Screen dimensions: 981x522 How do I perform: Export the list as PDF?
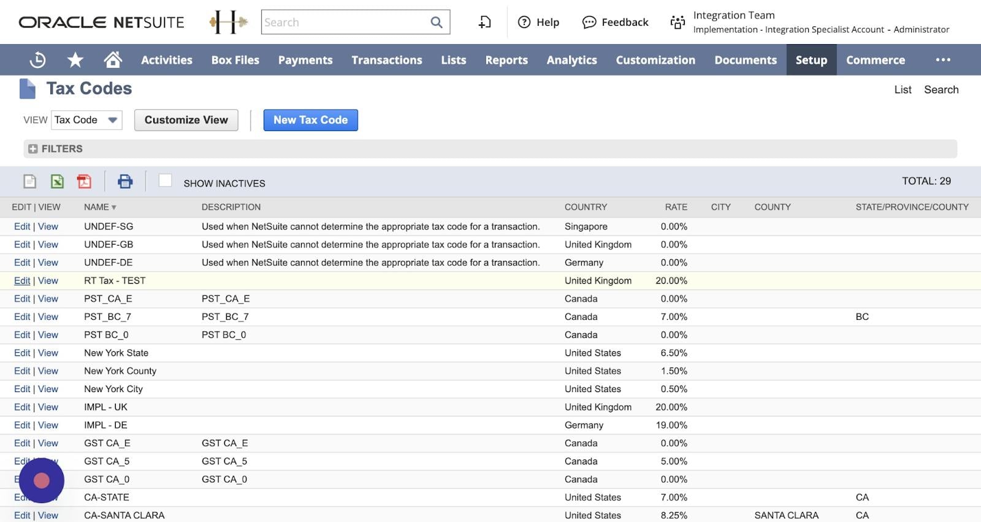pos(84,181)
